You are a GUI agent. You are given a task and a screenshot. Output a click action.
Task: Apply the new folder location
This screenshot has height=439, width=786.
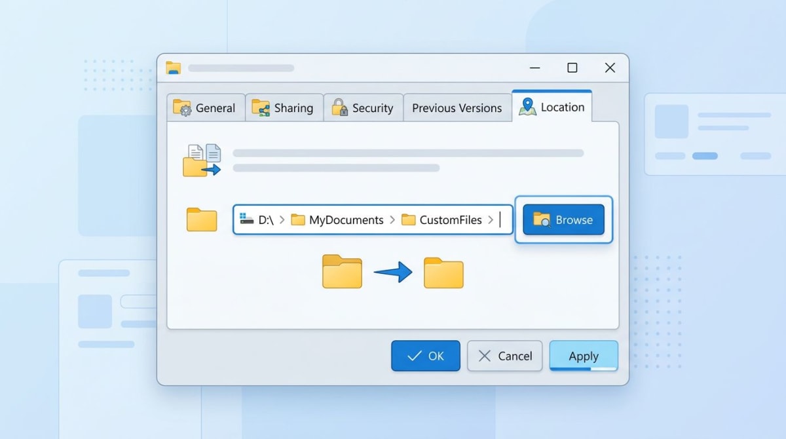pyautogui.click(x=583, y=356)
